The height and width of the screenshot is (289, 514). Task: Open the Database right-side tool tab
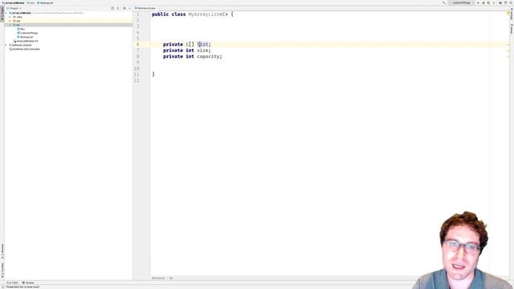pos(512,14)
